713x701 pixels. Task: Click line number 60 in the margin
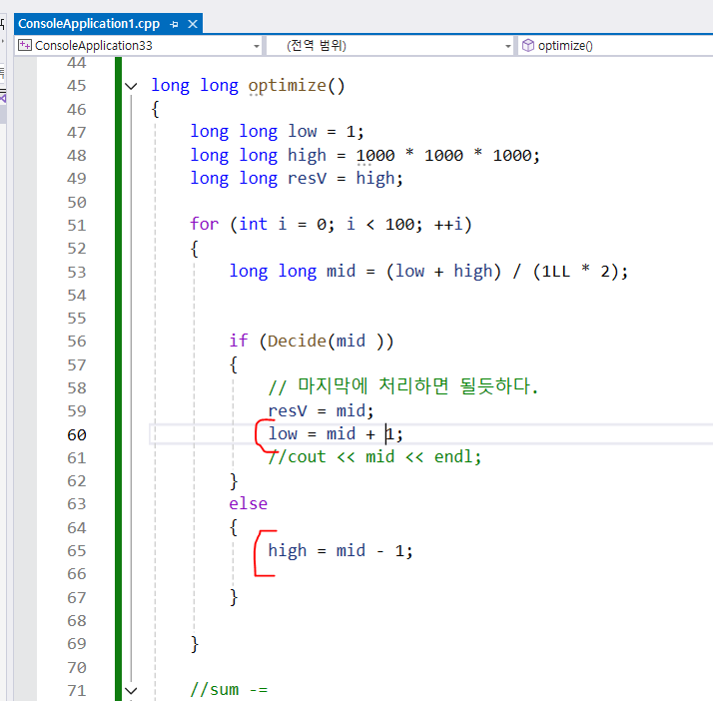76,435
